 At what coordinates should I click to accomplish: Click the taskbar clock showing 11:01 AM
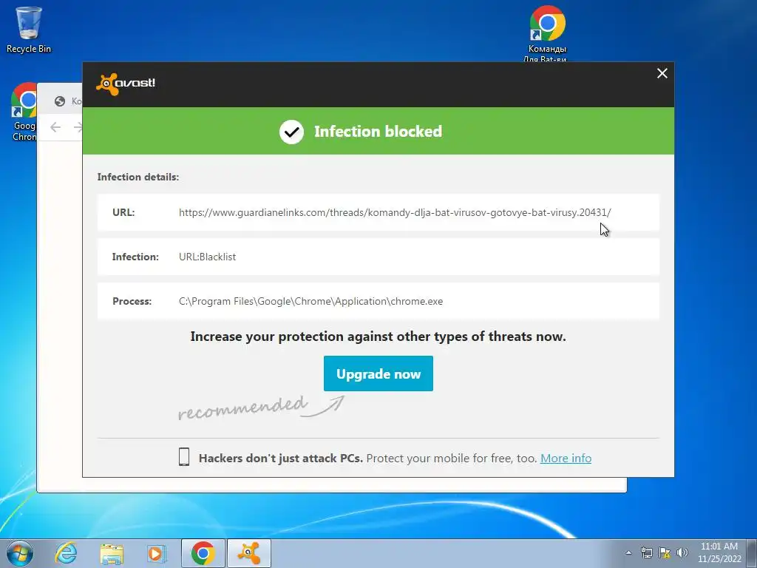pyautogui.click(x=719, y=552)
